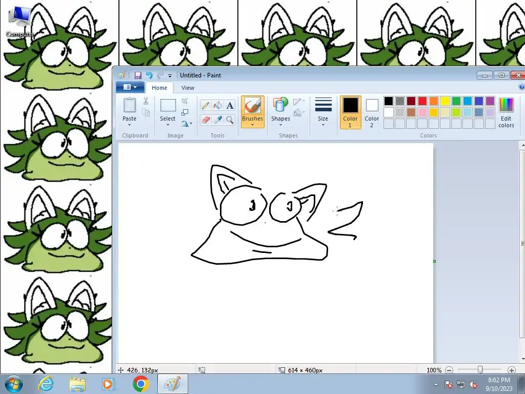525x394 pixels.
Task: Click the zoom slider handle
Action: point(480,369)
